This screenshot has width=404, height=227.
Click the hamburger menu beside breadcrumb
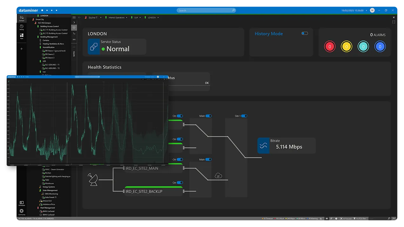pos(74,17)
